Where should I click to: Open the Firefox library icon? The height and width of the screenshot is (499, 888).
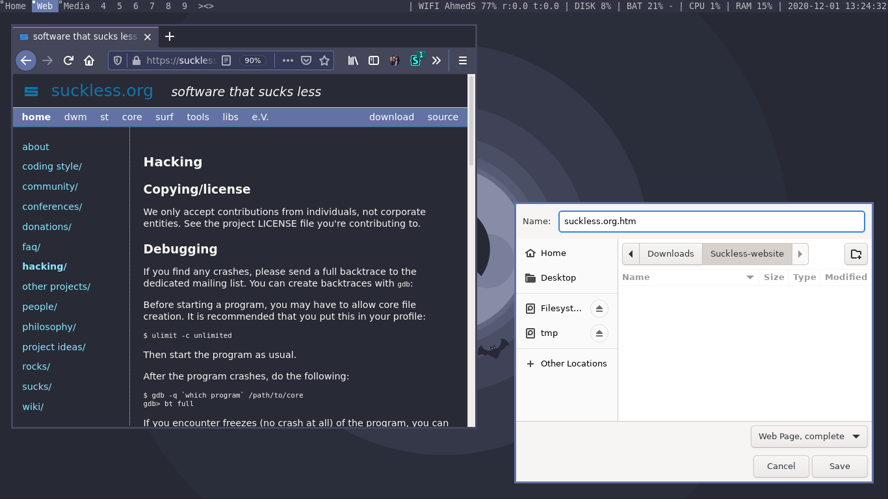pyautogui.click(x=353, y=60)
